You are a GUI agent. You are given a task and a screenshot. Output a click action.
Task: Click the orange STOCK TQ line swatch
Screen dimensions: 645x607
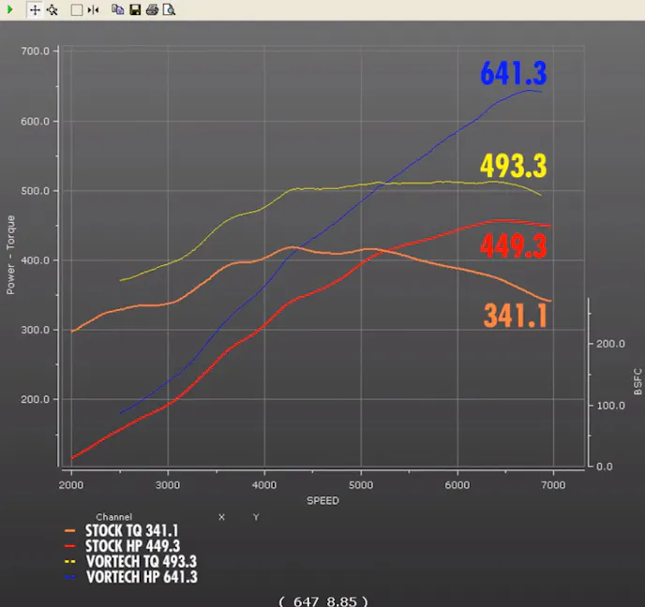click(x=72, y=530)
